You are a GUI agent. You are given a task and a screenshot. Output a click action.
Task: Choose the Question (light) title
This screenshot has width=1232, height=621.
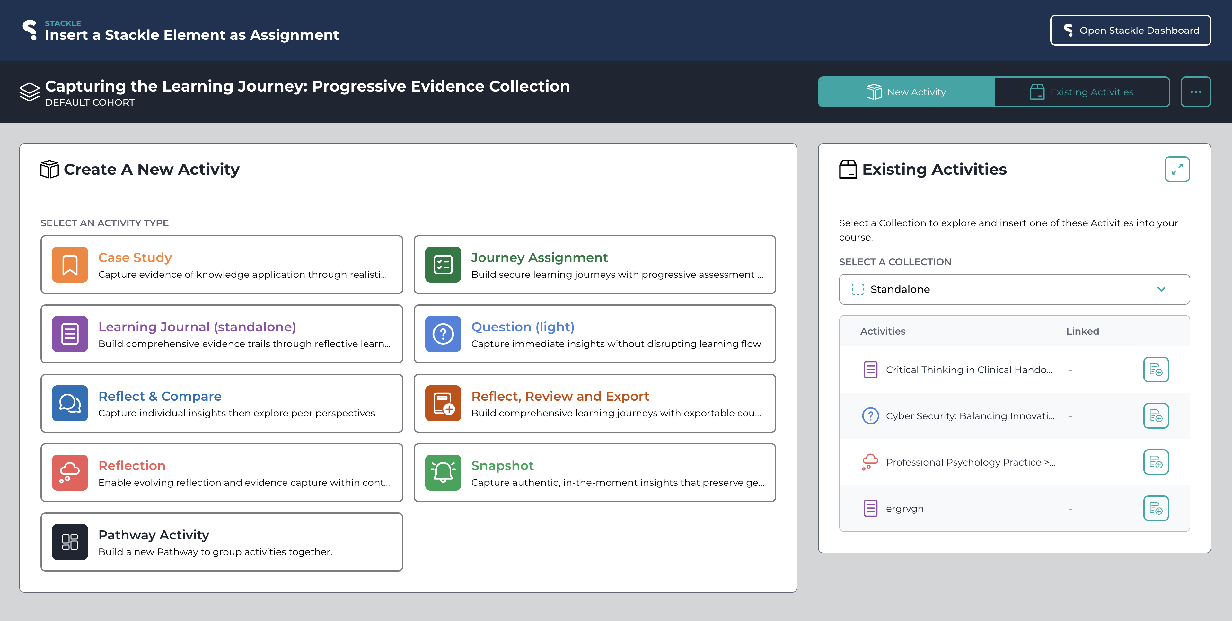[x=523, y=327]
